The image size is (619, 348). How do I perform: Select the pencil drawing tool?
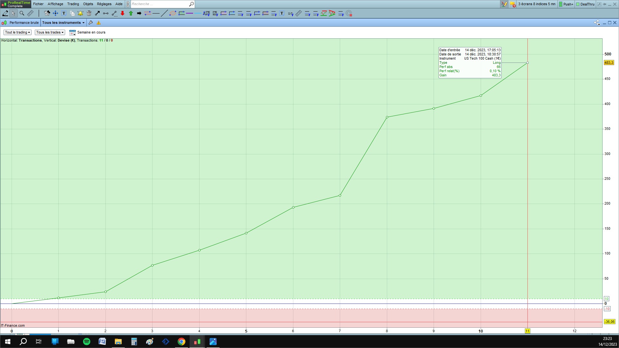pos(5,13)
